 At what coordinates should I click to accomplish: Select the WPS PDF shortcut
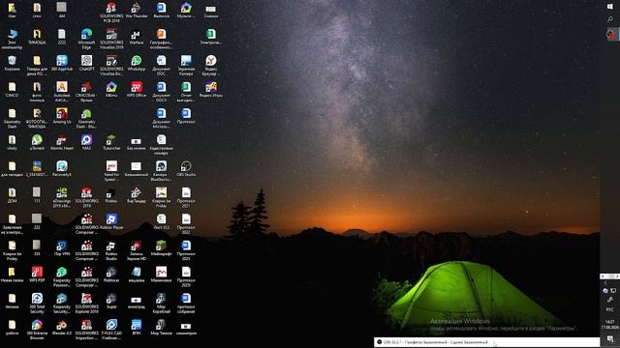pyautogui.click(x=37, y=275)
